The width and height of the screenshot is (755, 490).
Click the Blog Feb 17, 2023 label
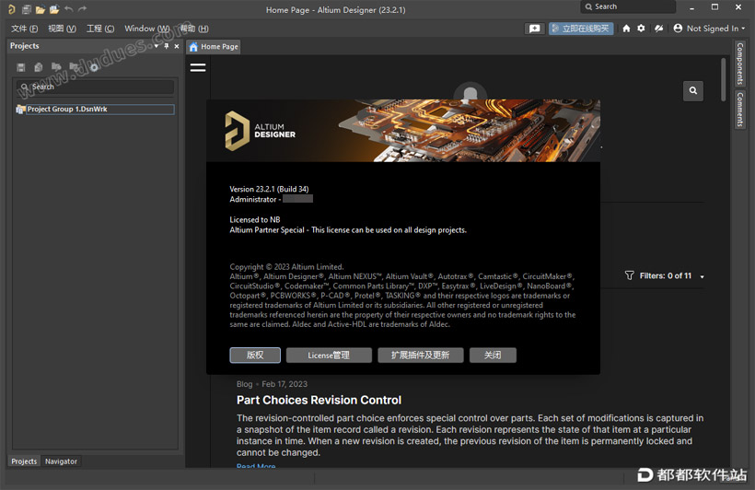point(272,384)
